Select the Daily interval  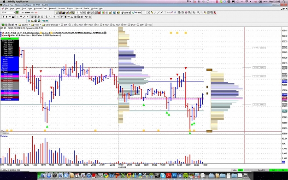coord(141,25)
